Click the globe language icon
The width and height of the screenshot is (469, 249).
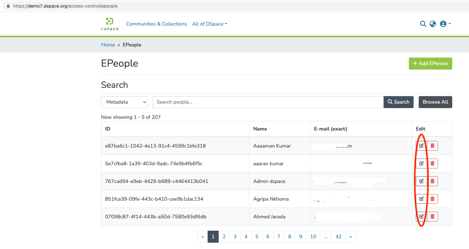[433, 24]
